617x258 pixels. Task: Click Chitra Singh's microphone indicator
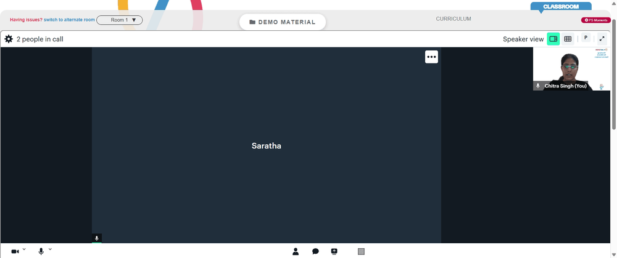click(538, 86)
